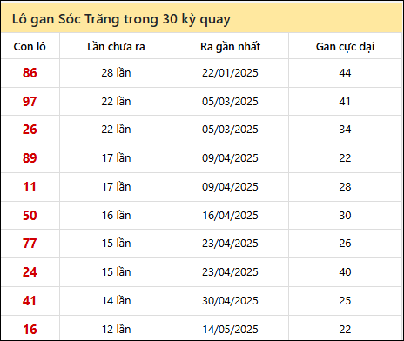Click '17 lần' in the row for 89
The width and height of the screenshot is (404, 341).
pyautogui.click(x=116, y=158)
